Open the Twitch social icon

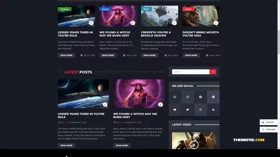(x=175, y=97)
